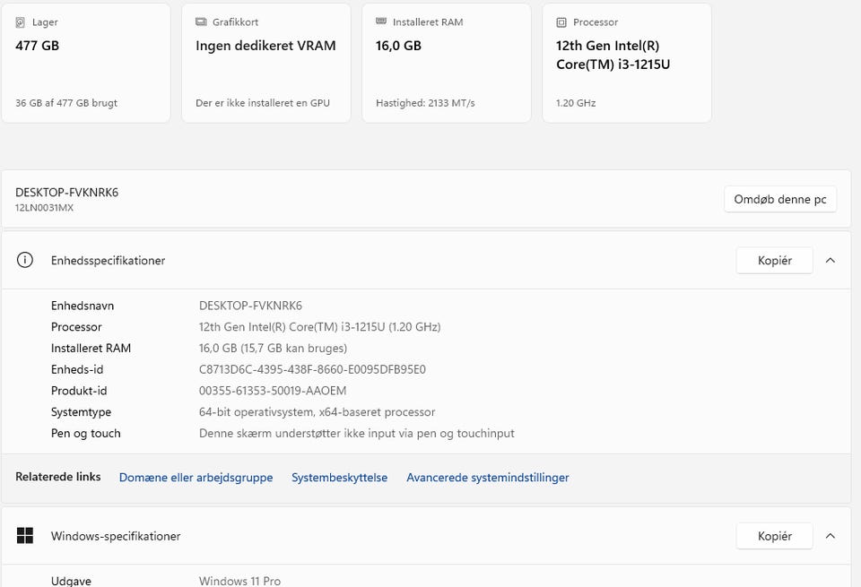The height and width of the screenshot is (587, 861).
Task: Click the Installeret RAM memory icon
Action: point(381,22)
